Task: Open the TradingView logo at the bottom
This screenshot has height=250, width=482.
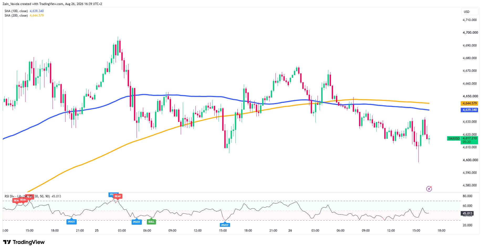Action: coord(24,242)
